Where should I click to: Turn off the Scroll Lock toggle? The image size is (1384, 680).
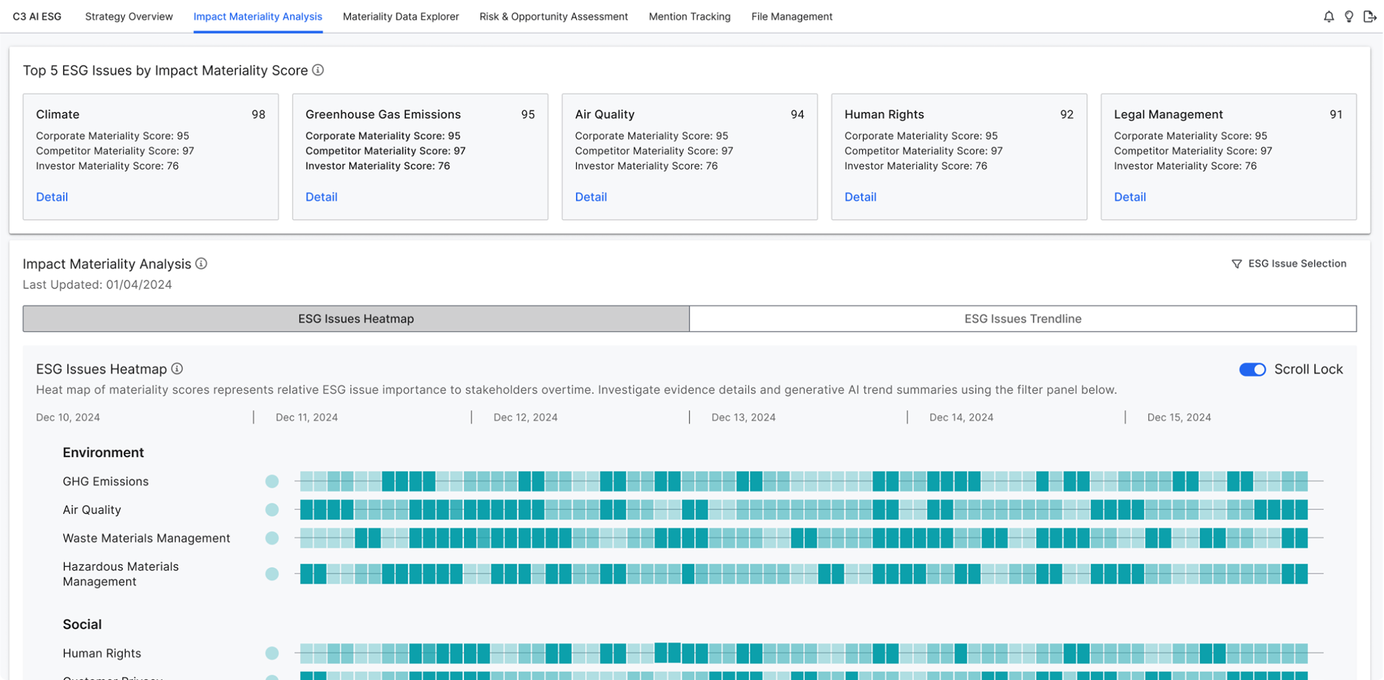[1252, 369]
